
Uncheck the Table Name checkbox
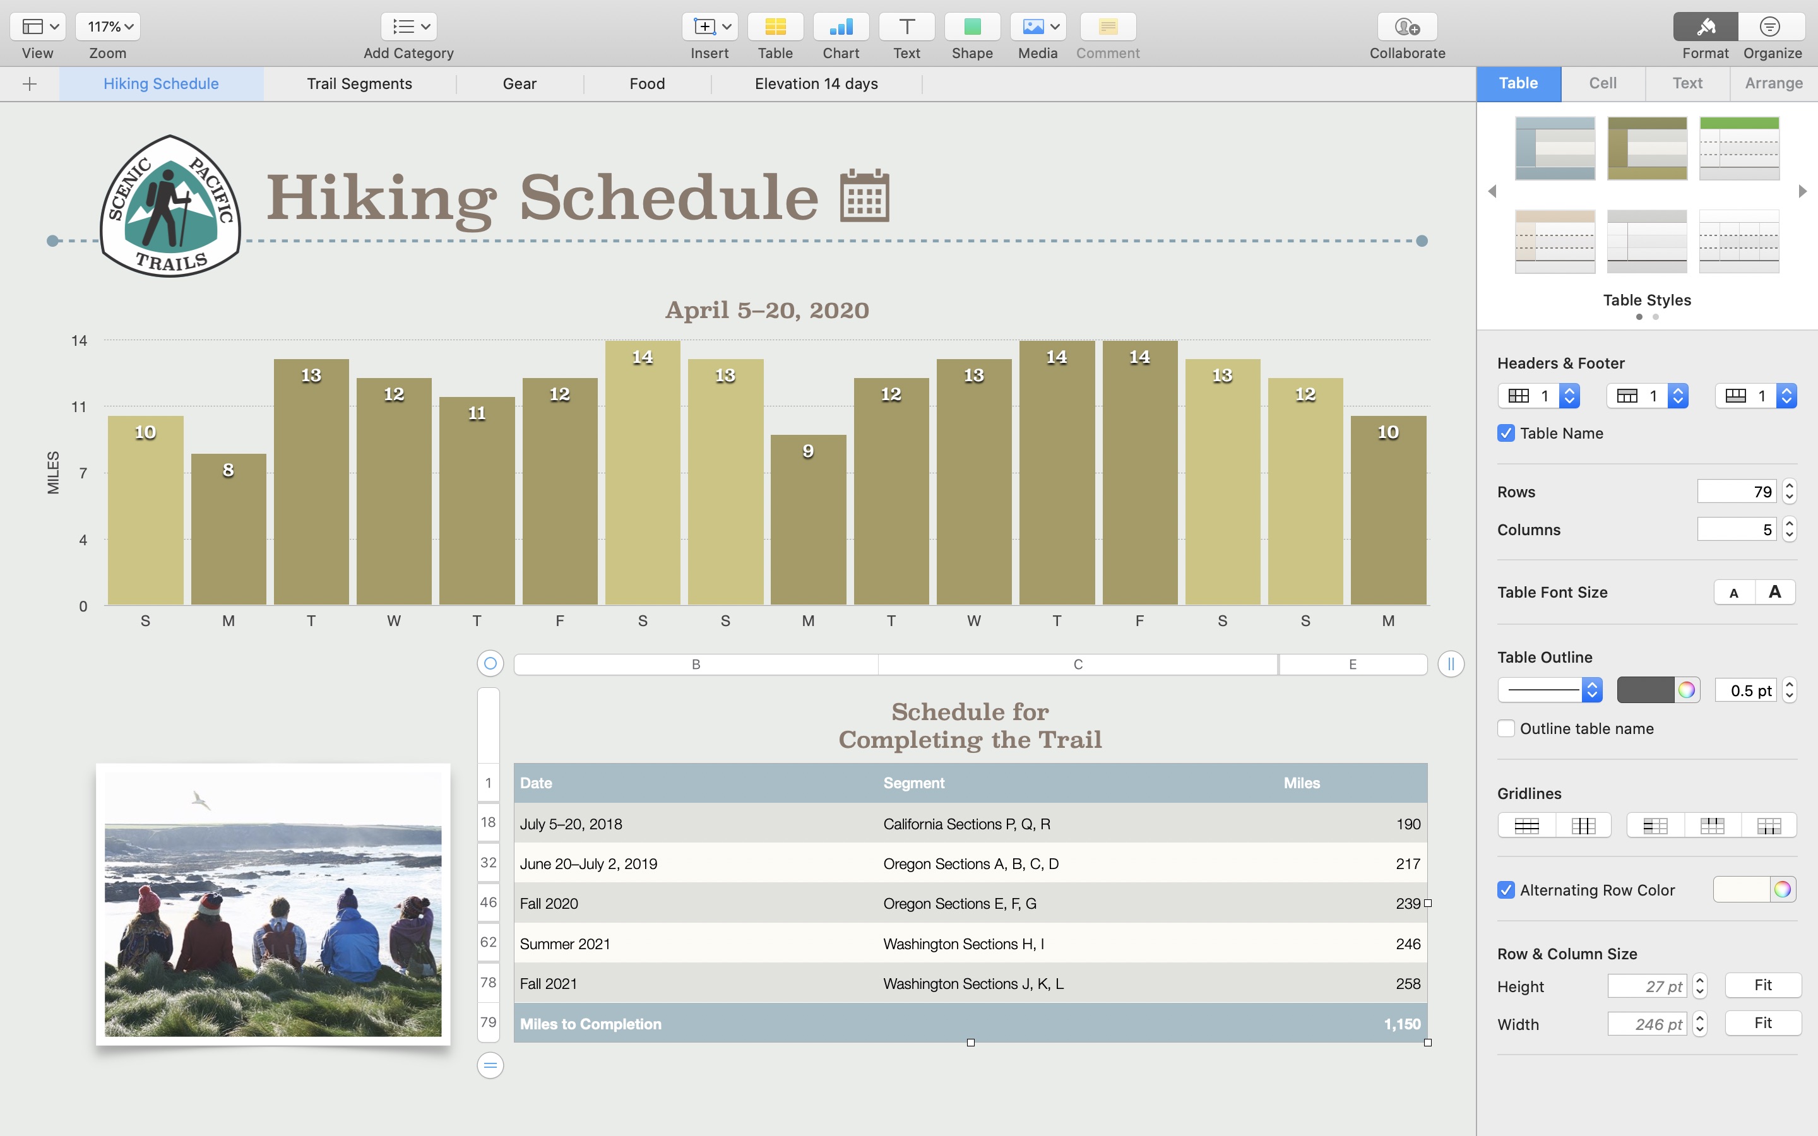pyautogui.click(x=1506, y=433)
